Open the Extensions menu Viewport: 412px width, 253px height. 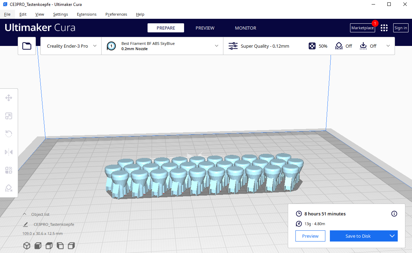click(x=87, y=14)
